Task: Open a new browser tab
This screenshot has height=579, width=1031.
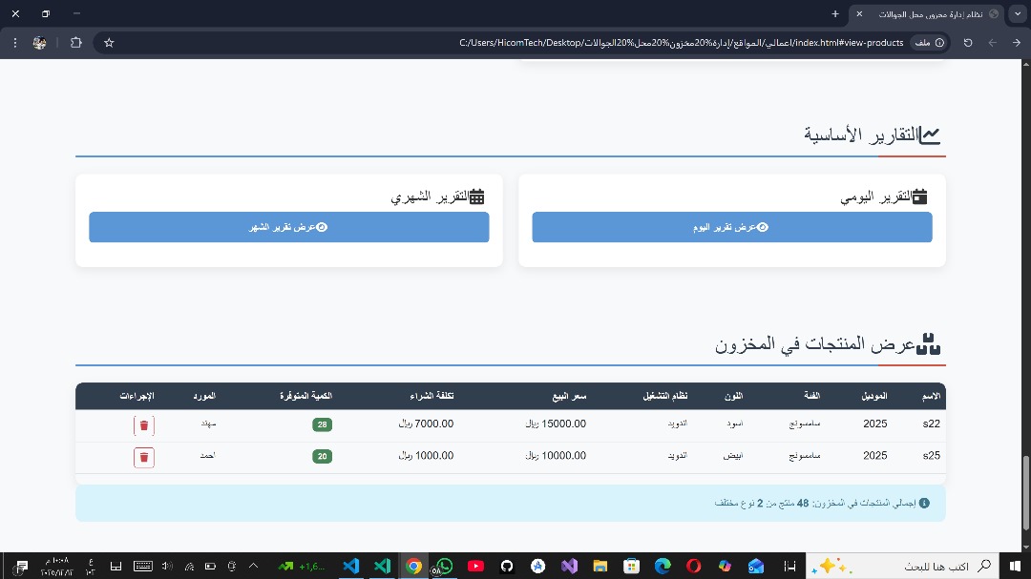Action: [835, 13]
